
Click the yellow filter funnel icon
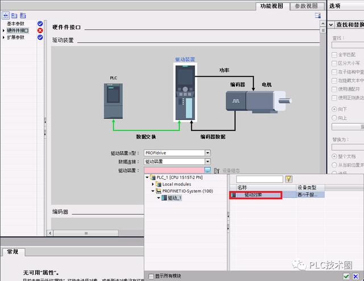pyautogui.click(x=288, y=179)
